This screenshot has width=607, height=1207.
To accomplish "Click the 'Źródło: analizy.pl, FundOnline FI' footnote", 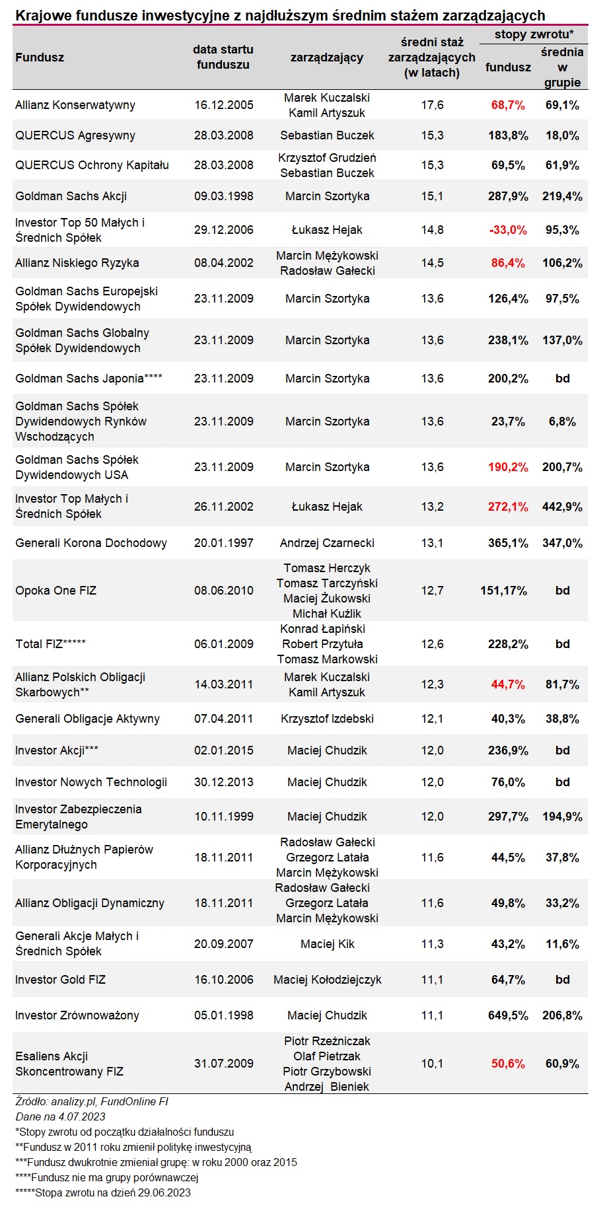I will [x=92, y=1101].
